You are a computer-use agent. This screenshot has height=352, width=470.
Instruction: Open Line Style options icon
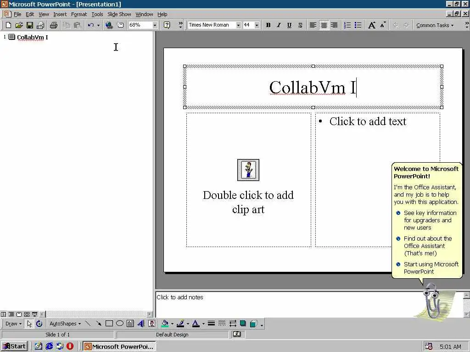click(211, 324)
